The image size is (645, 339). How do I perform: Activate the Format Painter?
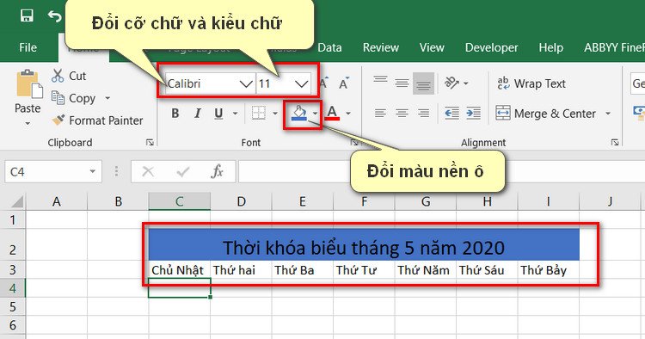click(x=97, y=120)
